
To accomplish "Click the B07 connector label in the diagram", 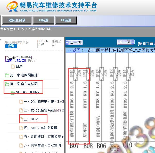I will click(x=74, y=146).
